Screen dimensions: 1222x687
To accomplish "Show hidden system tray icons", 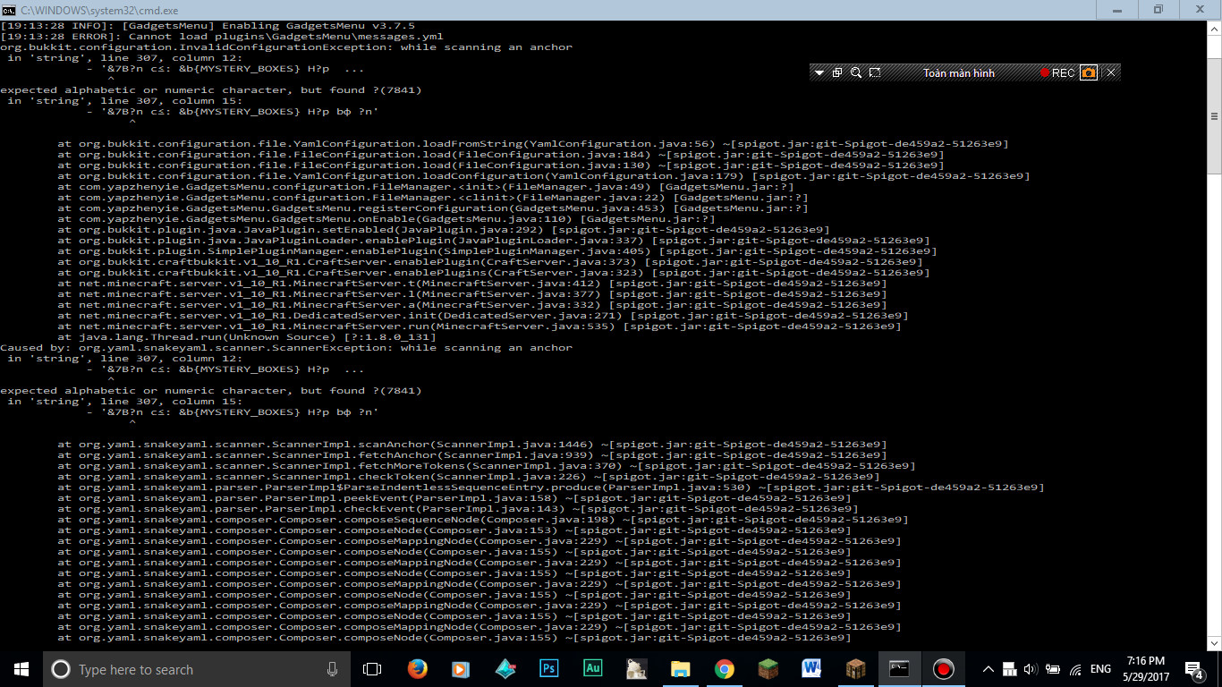I will point(988,669).
